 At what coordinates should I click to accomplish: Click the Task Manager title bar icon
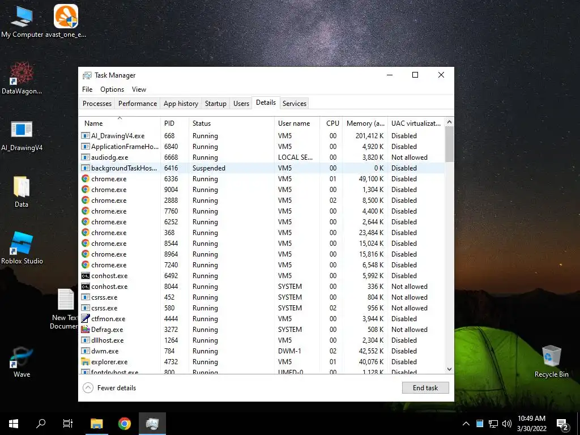(x=87, y=75)
